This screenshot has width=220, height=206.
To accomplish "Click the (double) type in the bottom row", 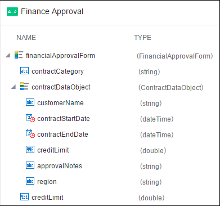I will click(151, 198).
